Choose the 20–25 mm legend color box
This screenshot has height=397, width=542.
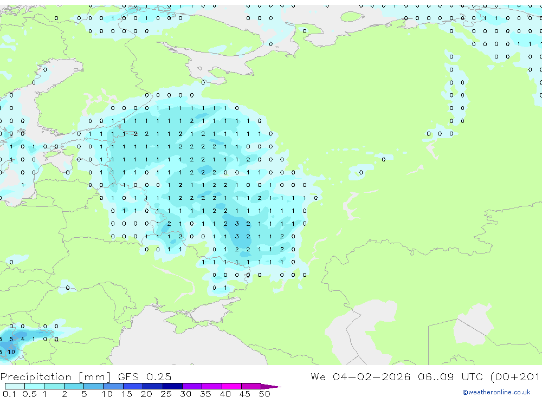click(x=153, y=386)
